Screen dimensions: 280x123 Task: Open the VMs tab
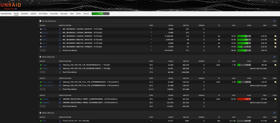[x=72, y=14]
